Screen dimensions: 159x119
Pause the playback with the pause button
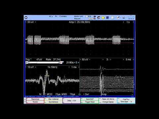click(26, 62)
